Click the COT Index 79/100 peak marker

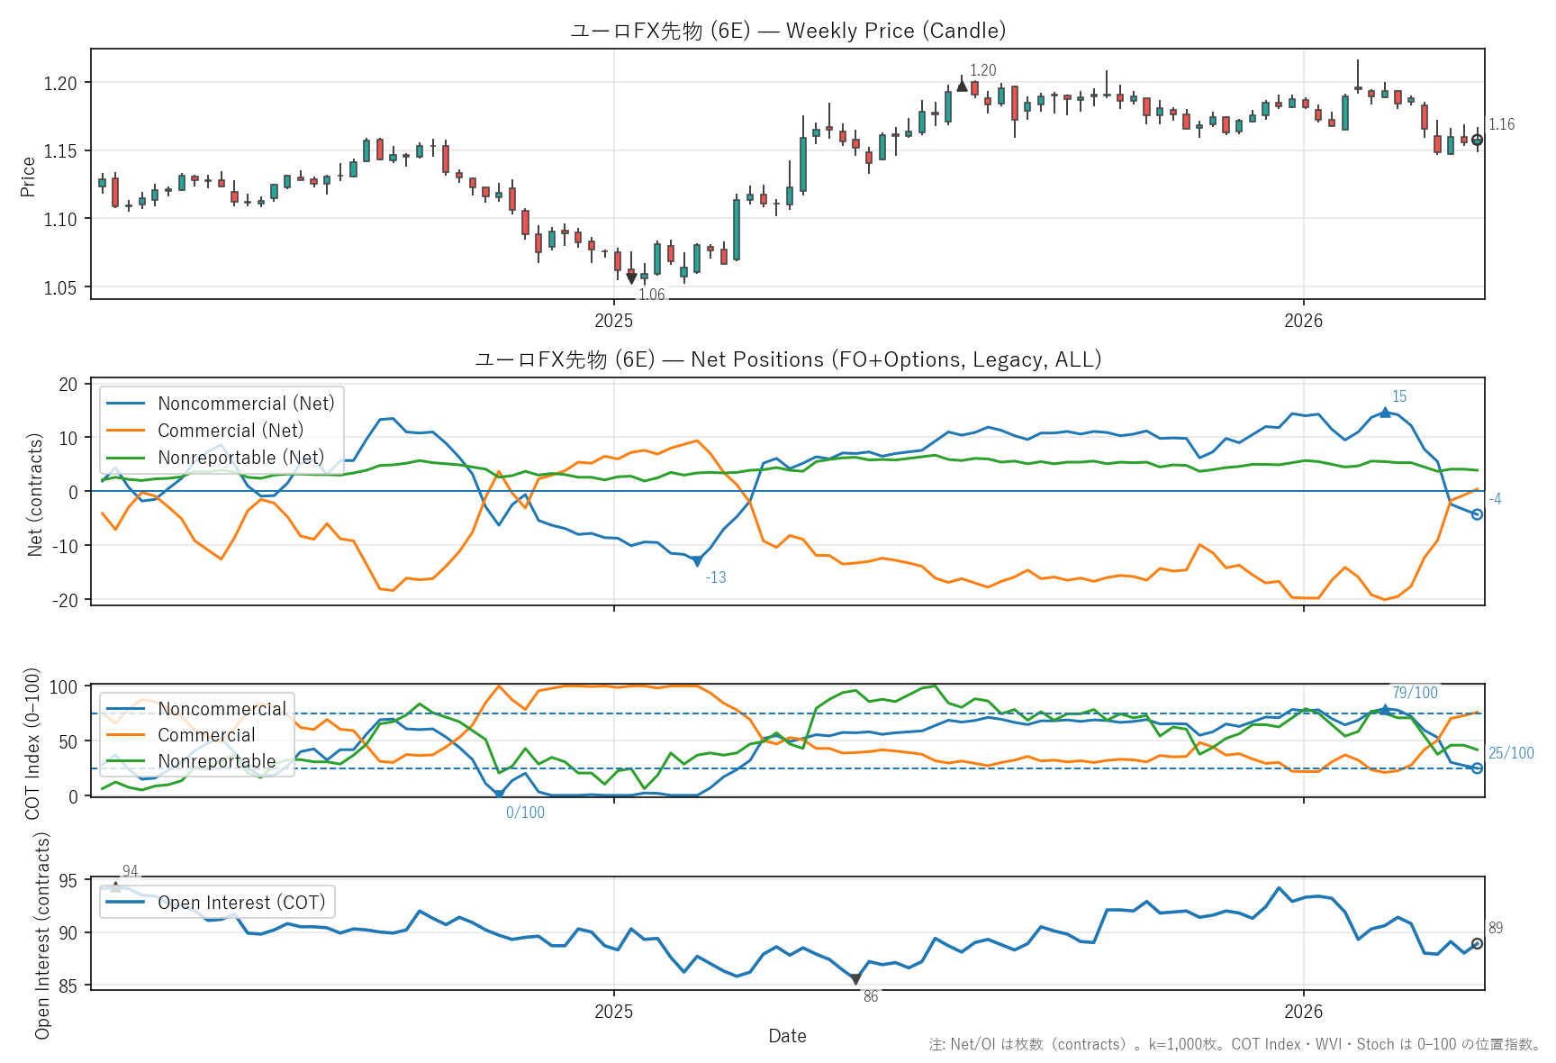(x=1385, y=709)
